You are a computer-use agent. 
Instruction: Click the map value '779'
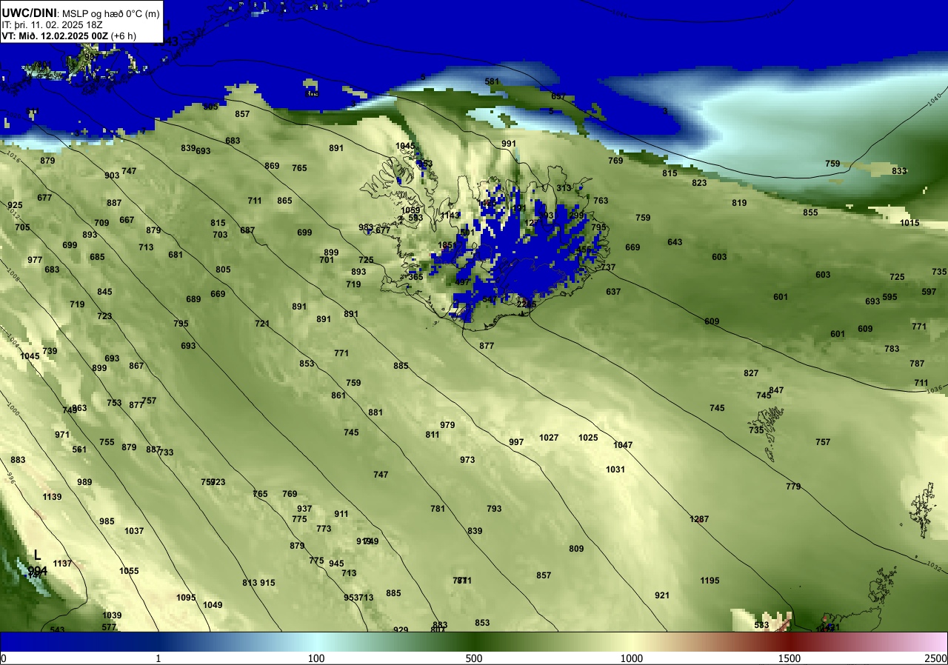point(793,487)
